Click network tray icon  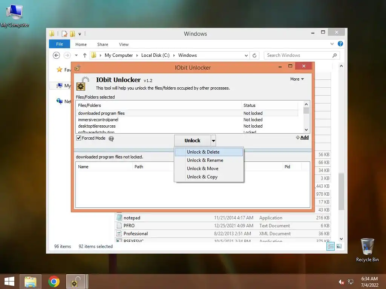coord(351,282)
